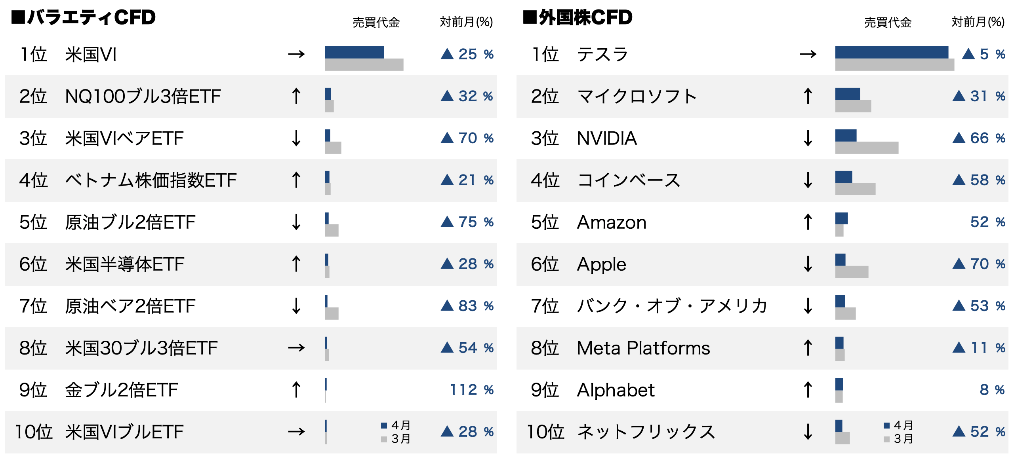
Task: Select the right arrow in the テスラ row
Action: coord(808,54)
